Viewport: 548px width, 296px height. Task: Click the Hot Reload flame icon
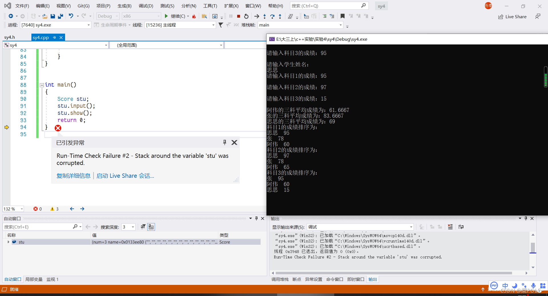click(194, 16)
